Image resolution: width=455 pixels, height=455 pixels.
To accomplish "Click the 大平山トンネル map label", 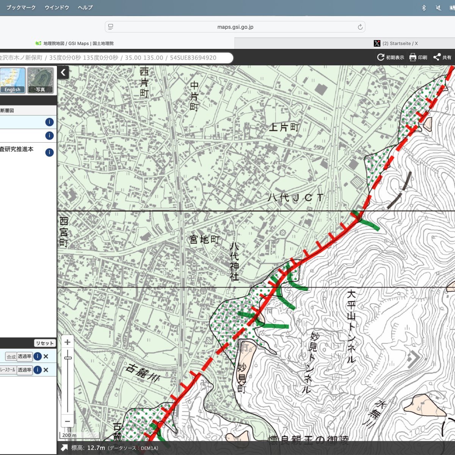I will pos(351,326).
